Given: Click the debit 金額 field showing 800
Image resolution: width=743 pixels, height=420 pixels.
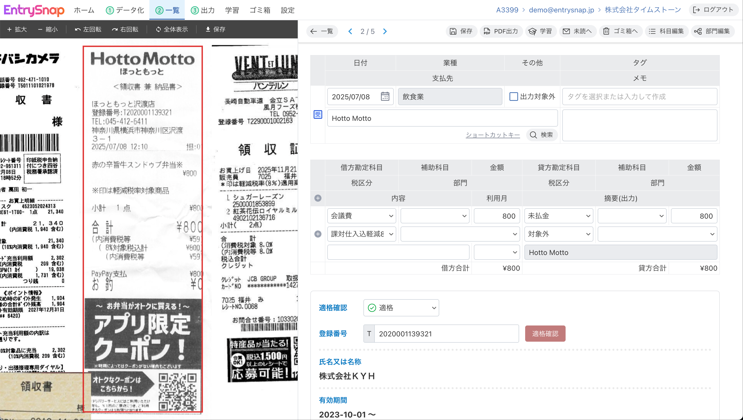Looking at the screenshot, I should [x=497, y=216].
